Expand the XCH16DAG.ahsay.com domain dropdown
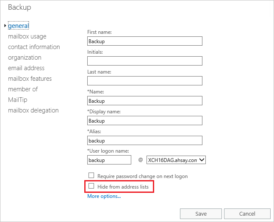This screenshot has height=222, width=274. pyautogui.click(x=176, y=160)
